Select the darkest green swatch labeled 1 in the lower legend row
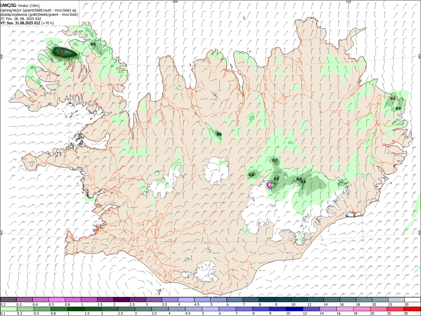 75,309
